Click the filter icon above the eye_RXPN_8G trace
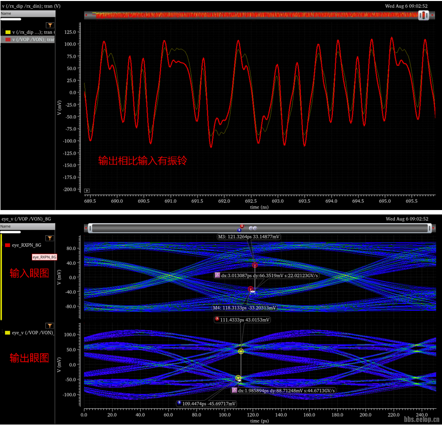This screenshot has height=425, width=442. [50, 238]
